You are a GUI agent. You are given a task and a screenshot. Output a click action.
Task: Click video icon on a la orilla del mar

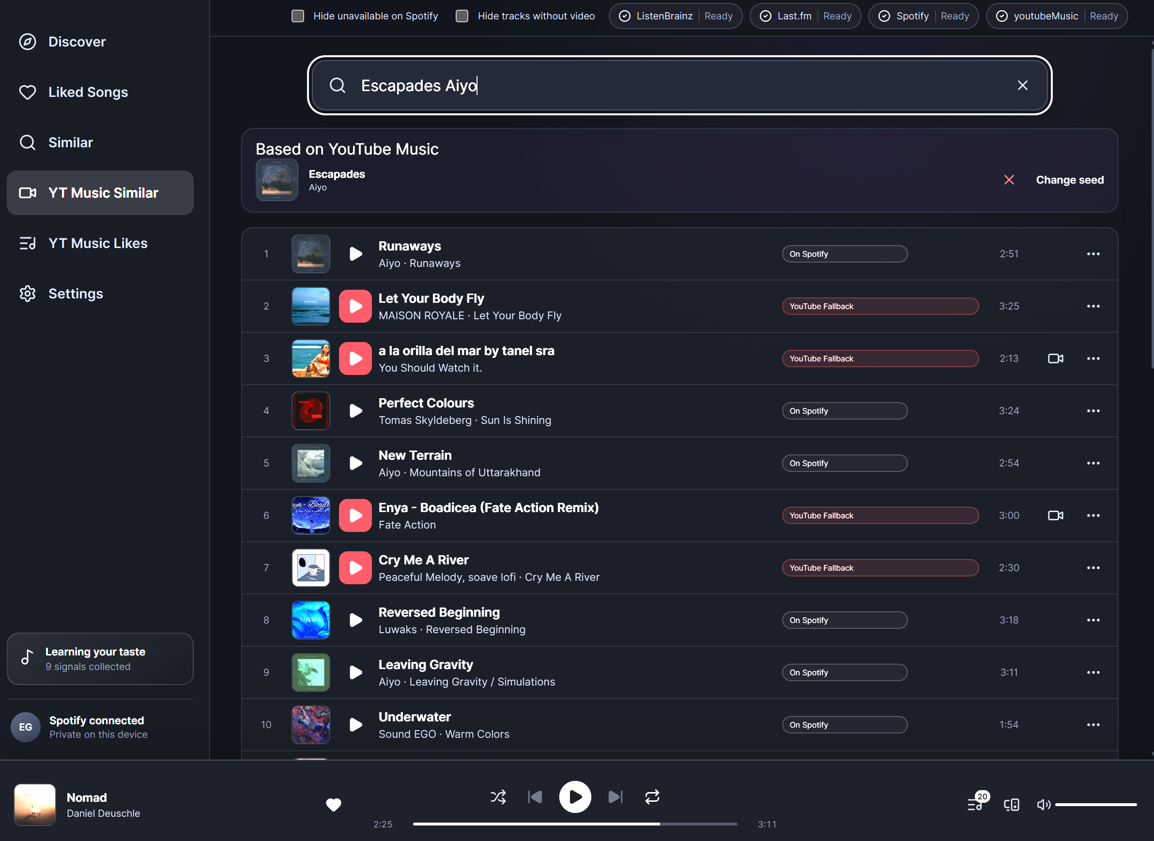[x=1056, y=359]
